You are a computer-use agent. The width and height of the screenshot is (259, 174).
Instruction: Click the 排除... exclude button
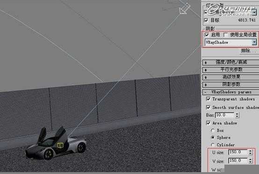point(248,51)
